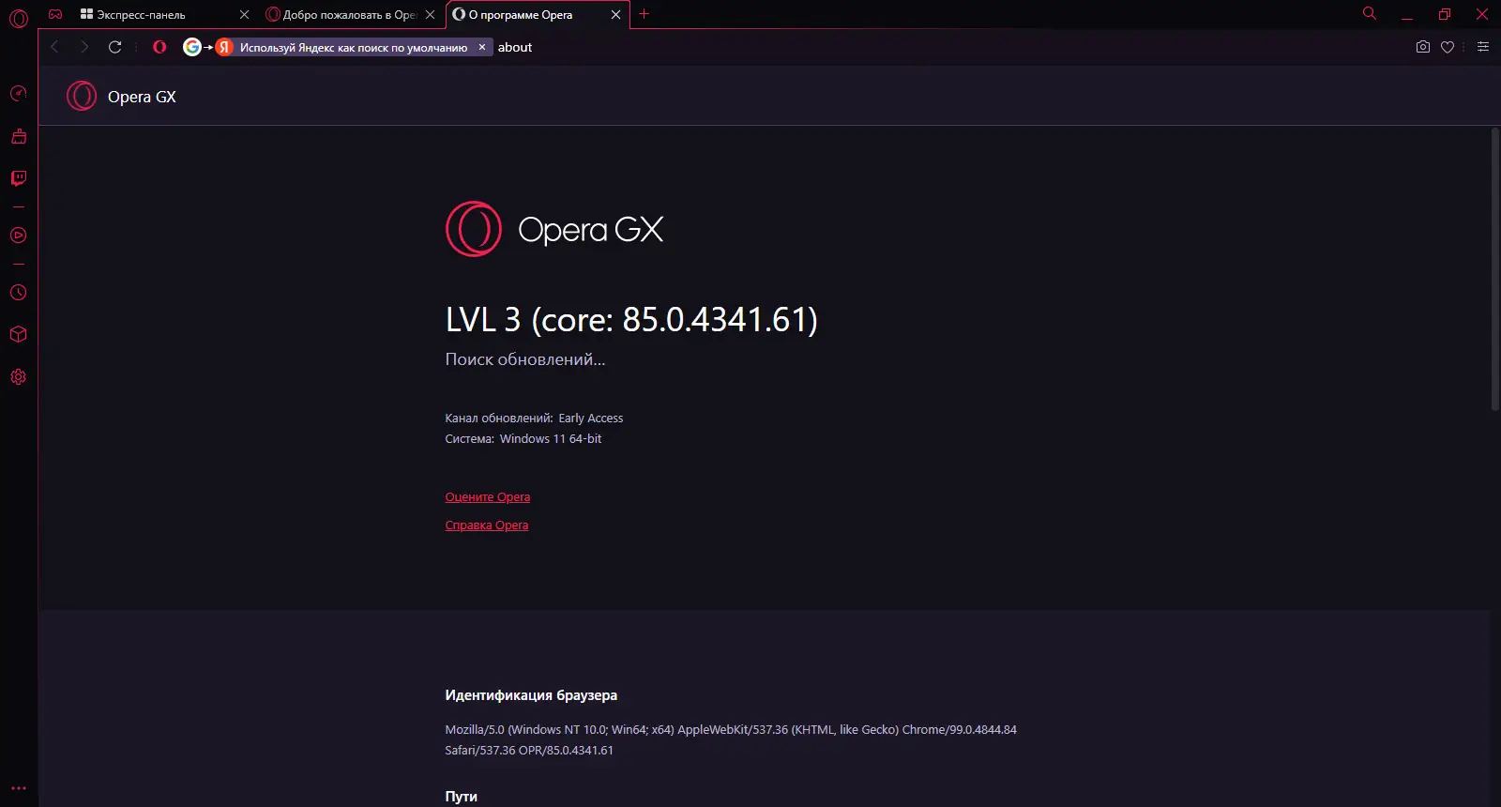This screenshot has height=807, width=1501.
Task: Open the Player in the sidebar
Action: (x=18, y=236)
